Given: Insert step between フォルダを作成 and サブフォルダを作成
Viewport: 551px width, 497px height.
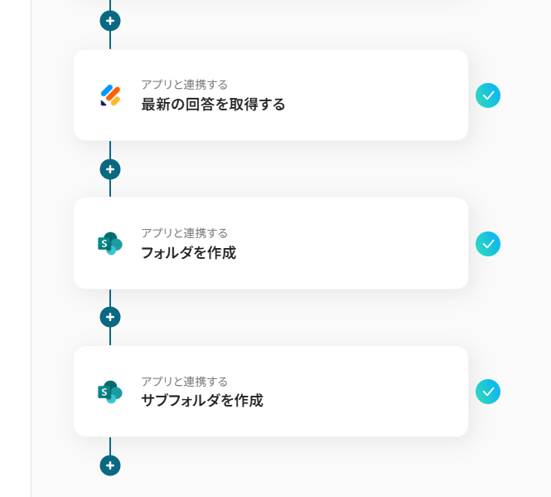Looking at the screenshot, I should click(x=110, y=317).
